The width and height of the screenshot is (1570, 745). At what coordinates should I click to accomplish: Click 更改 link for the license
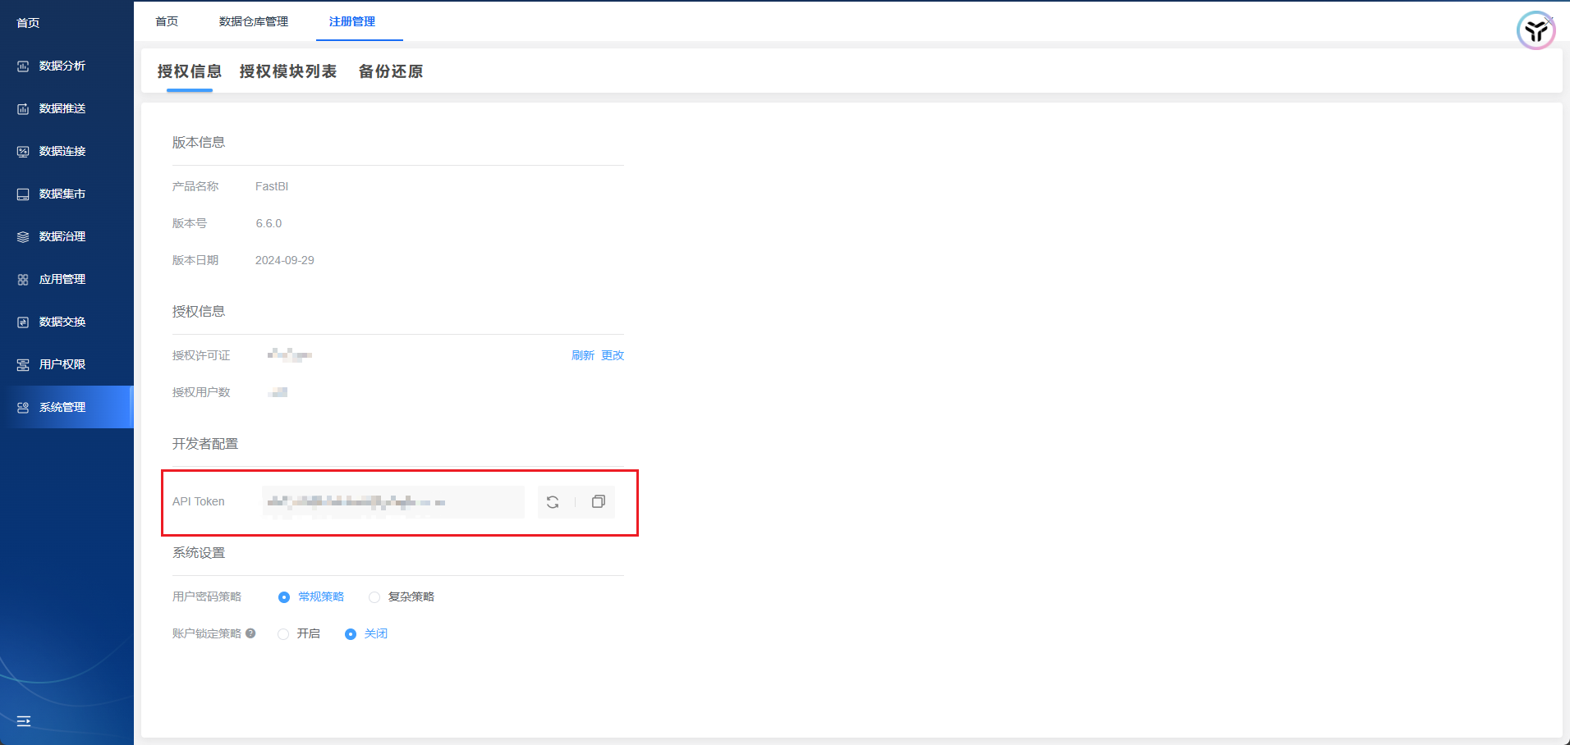613,355
